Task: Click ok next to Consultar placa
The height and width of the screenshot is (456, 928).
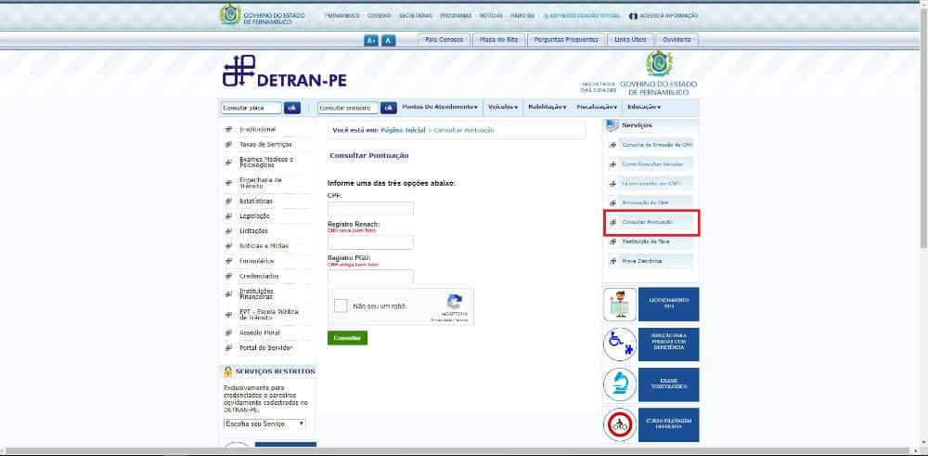Action: click(x=291, y=108)
